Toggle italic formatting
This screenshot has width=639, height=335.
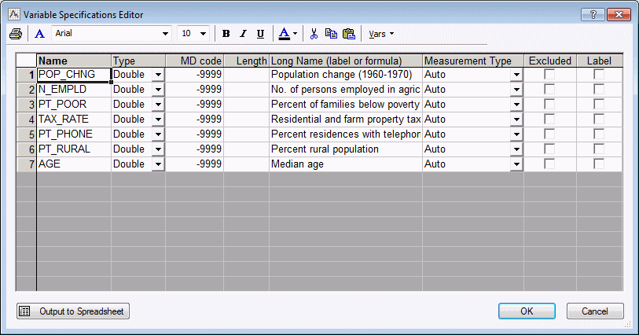(243, 34)
